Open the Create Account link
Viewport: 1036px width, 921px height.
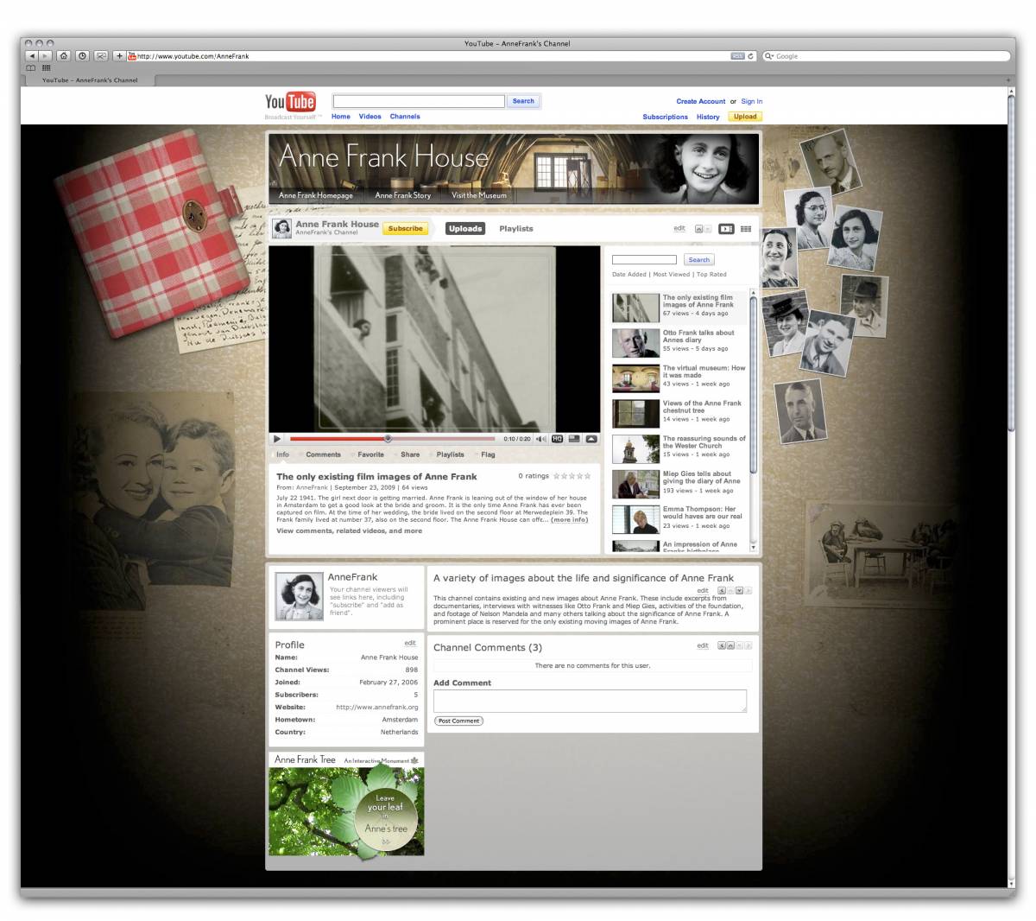tap(701, 101)
